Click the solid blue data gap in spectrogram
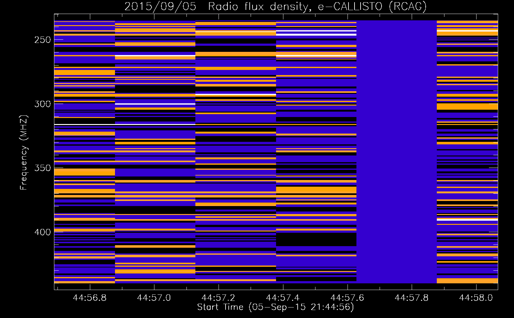The width and height of the screenshot is (514, 318). (396, 152)
